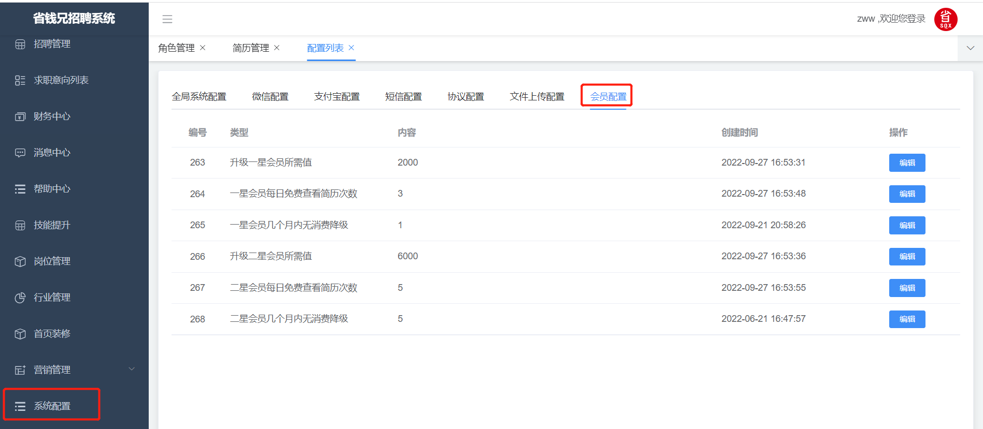The image size is (983, 429).
Task: Switch to the 支付宝配置 tab
Action: 336,97
